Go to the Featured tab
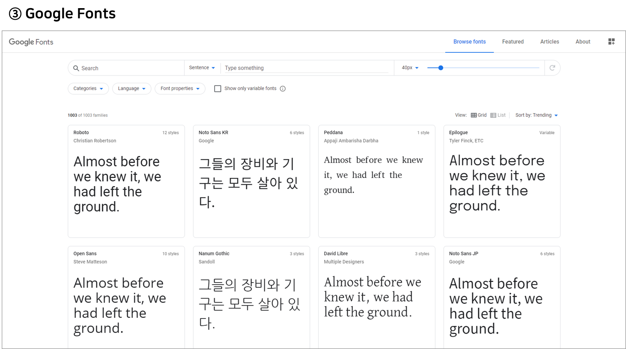Image resolution: width=626 pixels, height=349 pixels. coord(513,42)
